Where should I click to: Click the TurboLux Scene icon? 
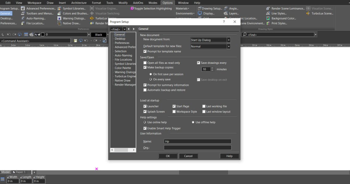pos(308,13)
